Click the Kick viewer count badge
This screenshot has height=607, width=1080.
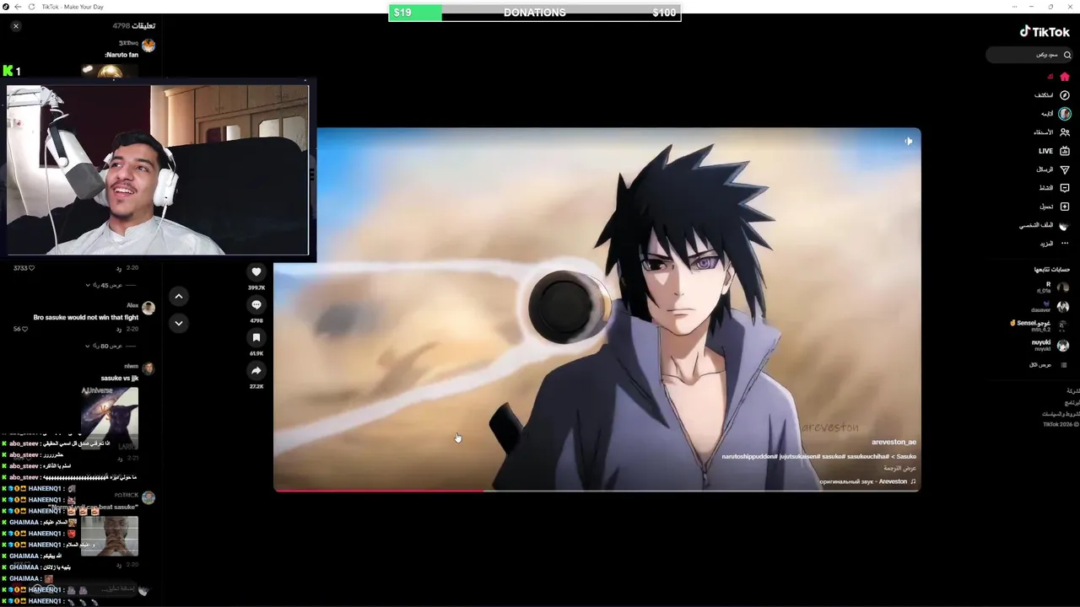(12, 71)
